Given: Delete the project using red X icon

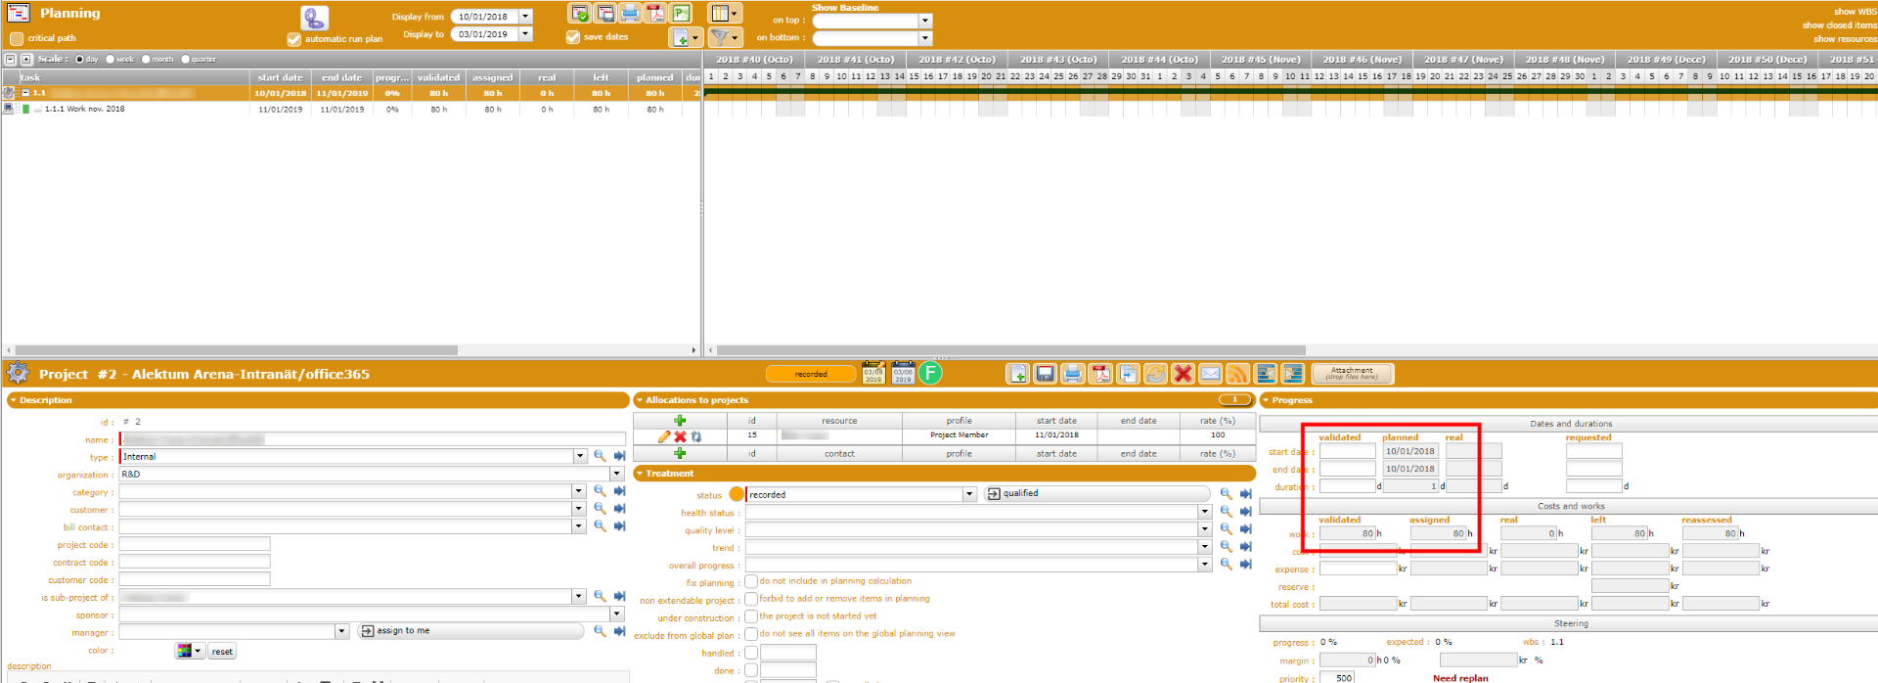Looking at the screenshot, I should point(1183,374).
